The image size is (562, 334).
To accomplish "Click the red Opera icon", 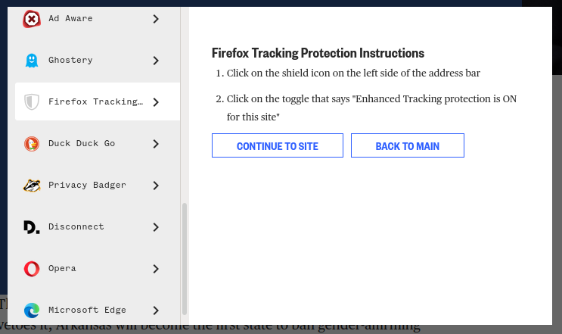I will point(32,269).
